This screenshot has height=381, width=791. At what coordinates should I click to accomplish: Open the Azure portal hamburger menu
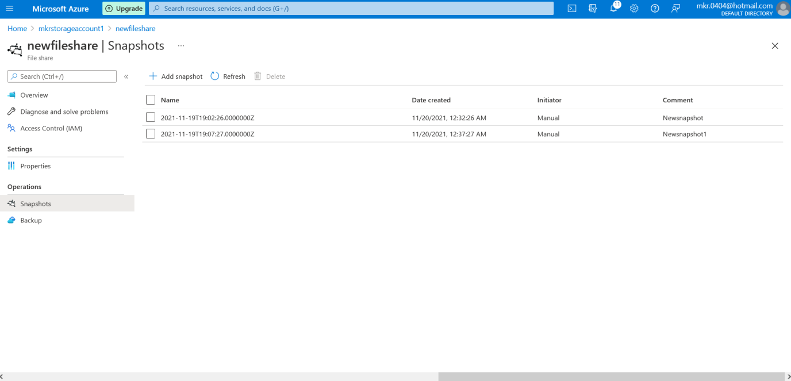[x=9, y=9]
